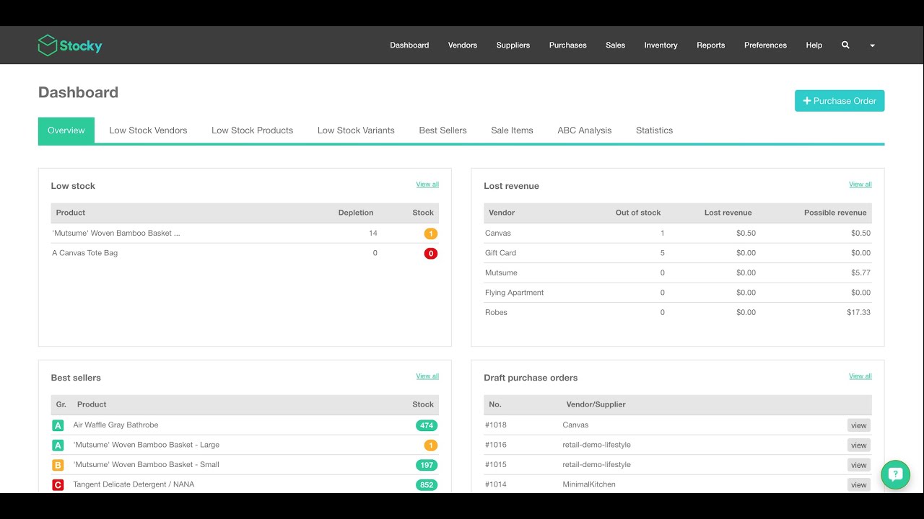Click Canvas vendor in Lost revenue

coord(498,234)
